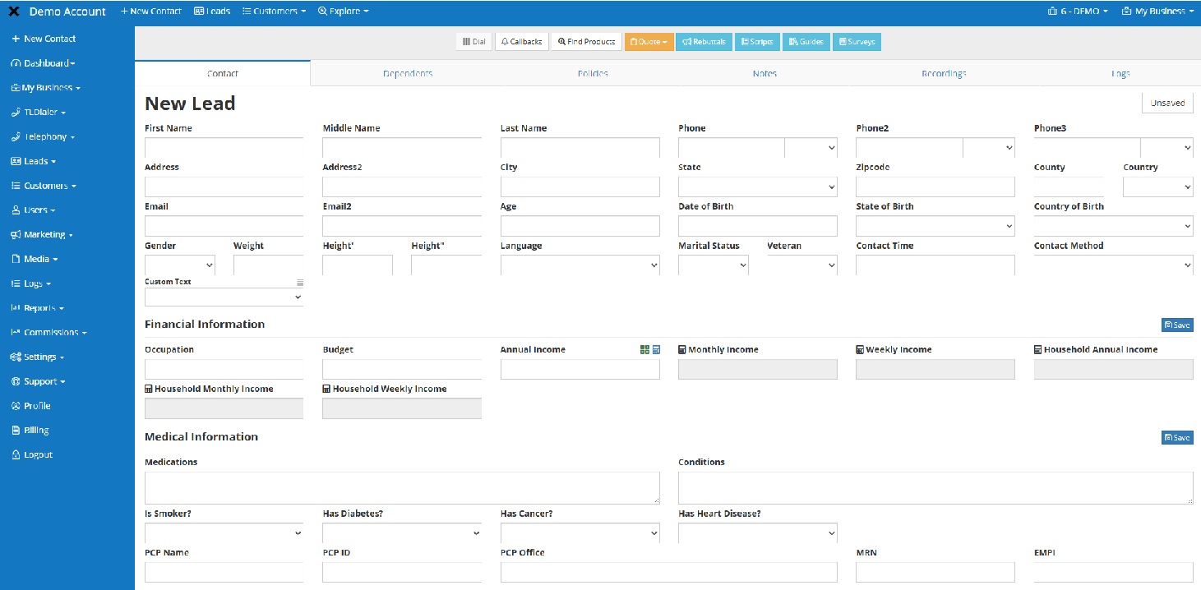Click the green grid icon beside Annual Income
The width and height of the screenshot is (1201, 590).
644,350
